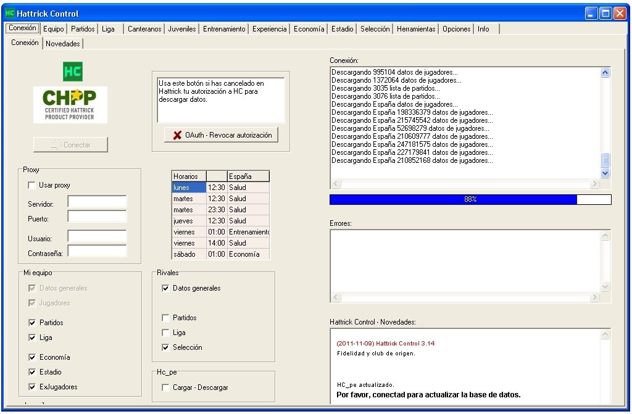Open the Equipo tab

point(54,29)
